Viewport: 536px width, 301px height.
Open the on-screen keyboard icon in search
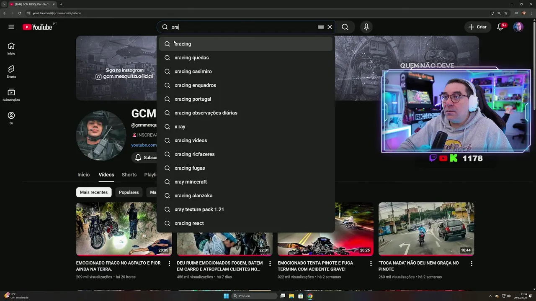click(x=321, y=27)
